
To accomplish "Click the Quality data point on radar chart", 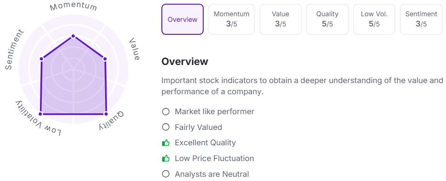I will (106, 114).
